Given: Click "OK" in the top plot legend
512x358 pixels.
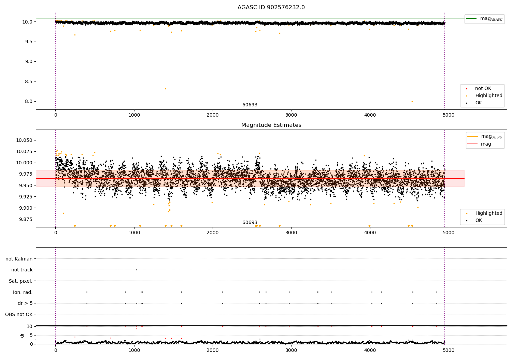Looking at the screenshot, I should (479, 103).
